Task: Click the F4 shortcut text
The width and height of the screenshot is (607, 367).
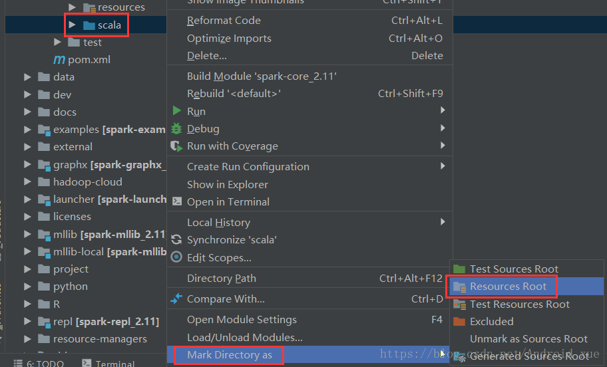Action: tap(437, 319)
